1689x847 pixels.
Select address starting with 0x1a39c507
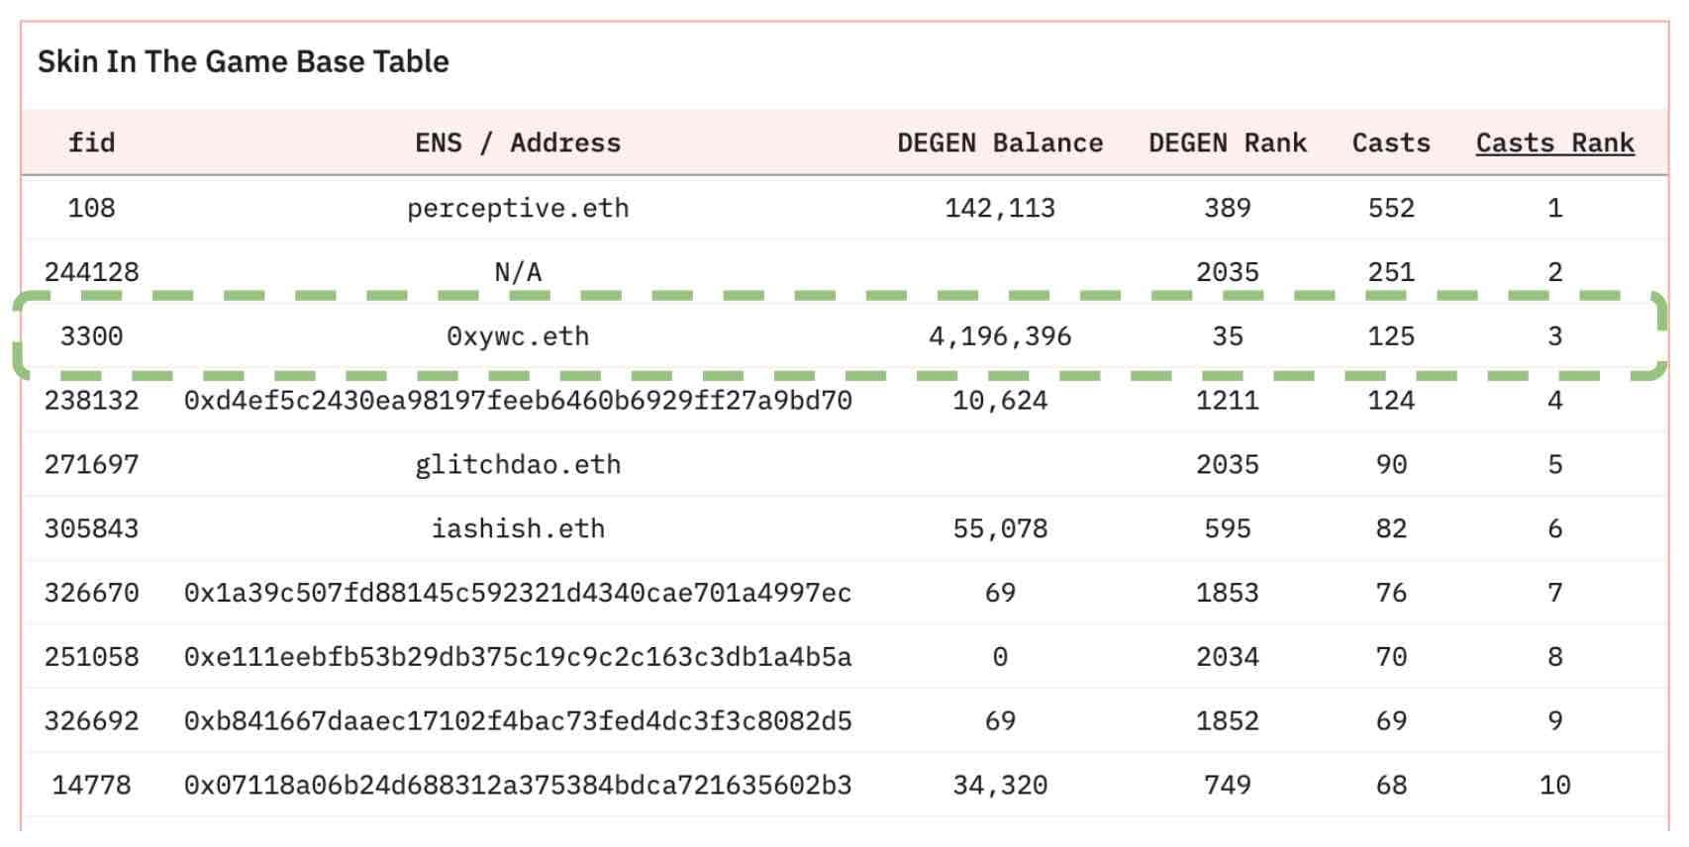517,594
